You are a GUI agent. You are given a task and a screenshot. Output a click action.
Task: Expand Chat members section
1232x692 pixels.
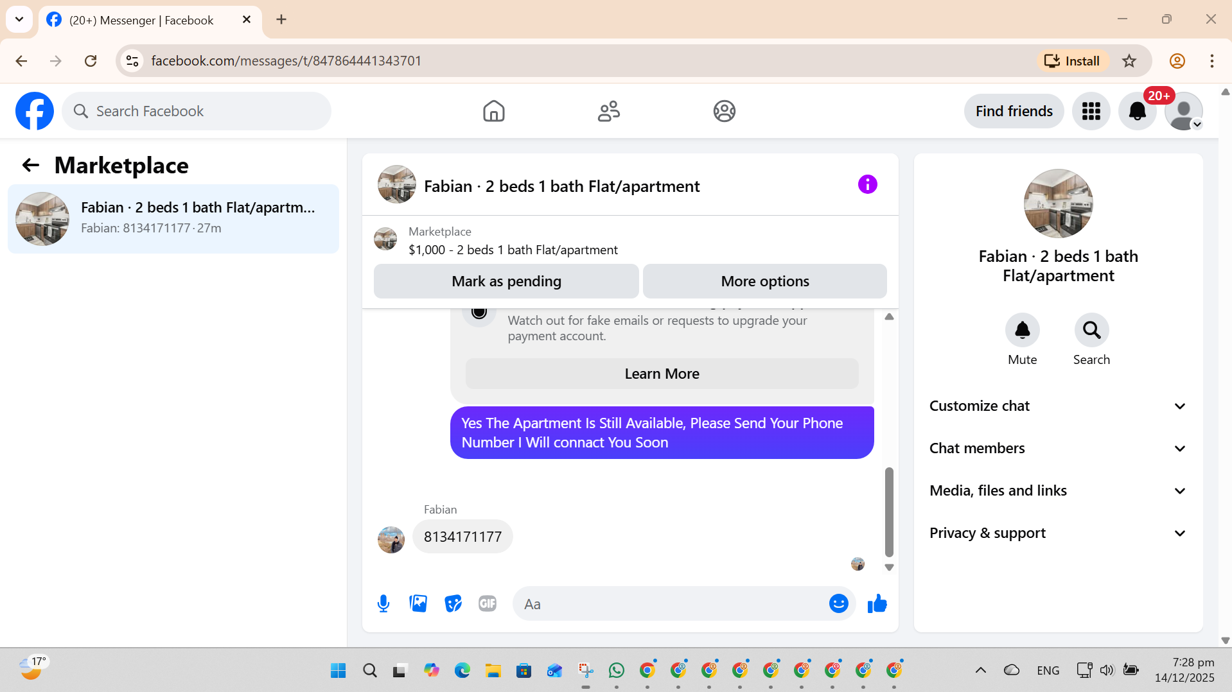1058,448
